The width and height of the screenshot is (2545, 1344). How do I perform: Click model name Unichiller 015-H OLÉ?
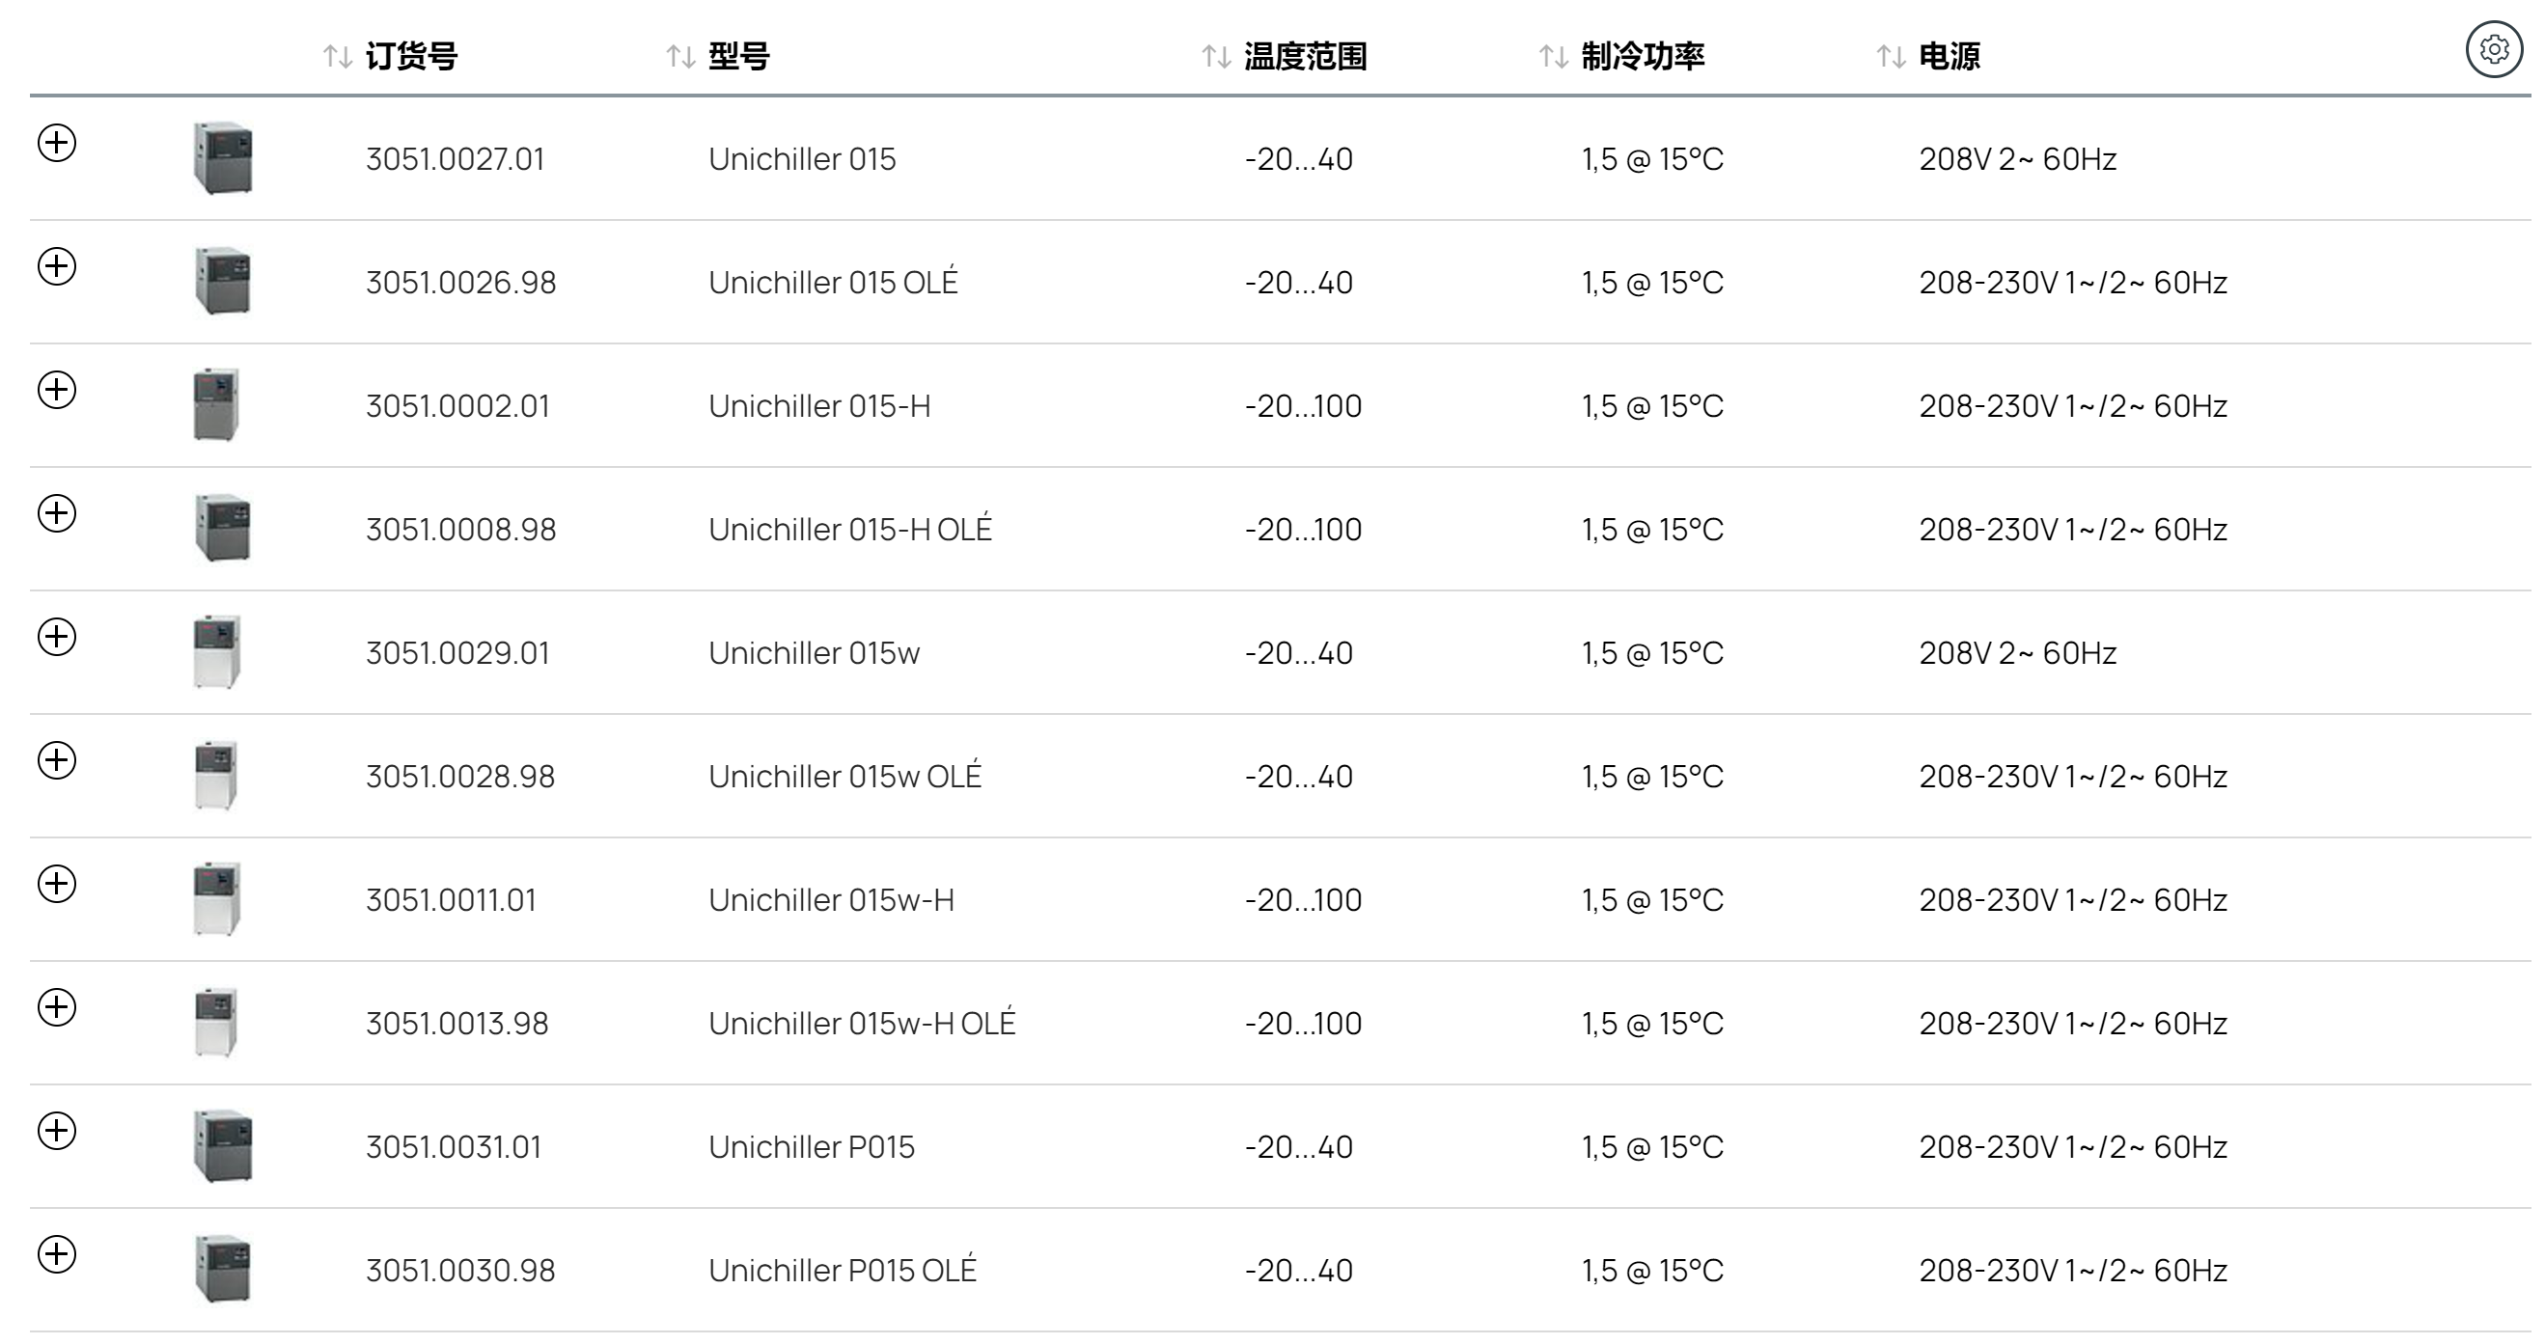click(849, 529)
